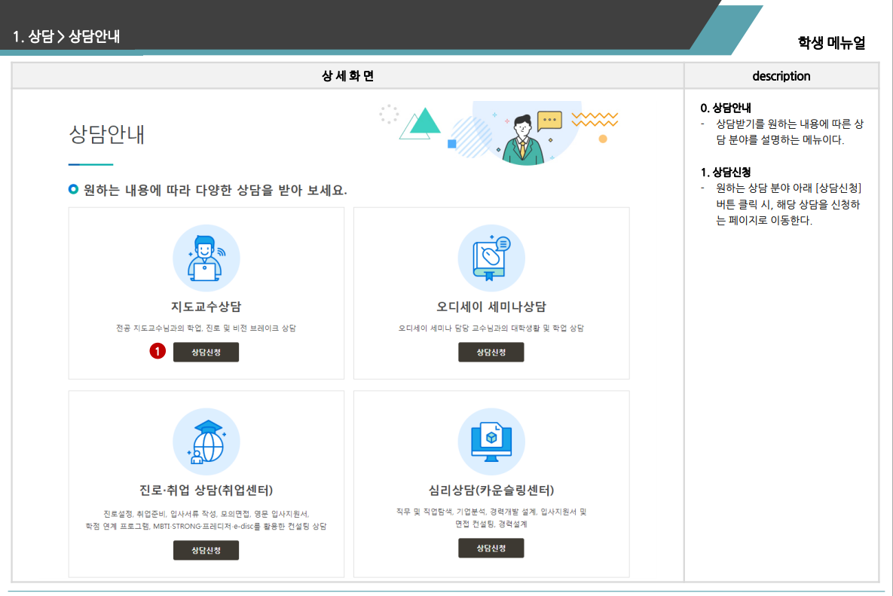Click the 오디세이 세미나상담 card title

tap(491, 306)
